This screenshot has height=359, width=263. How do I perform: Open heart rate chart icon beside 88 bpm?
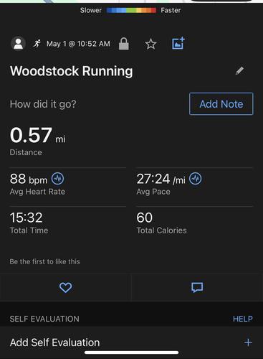pyautogui.click(x=57, y=179)
